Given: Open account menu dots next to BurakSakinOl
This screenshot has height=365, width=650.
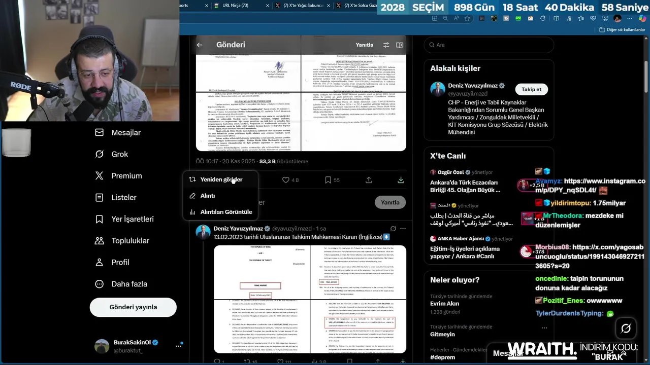Looking at the screenshot, I should [178, 346].
